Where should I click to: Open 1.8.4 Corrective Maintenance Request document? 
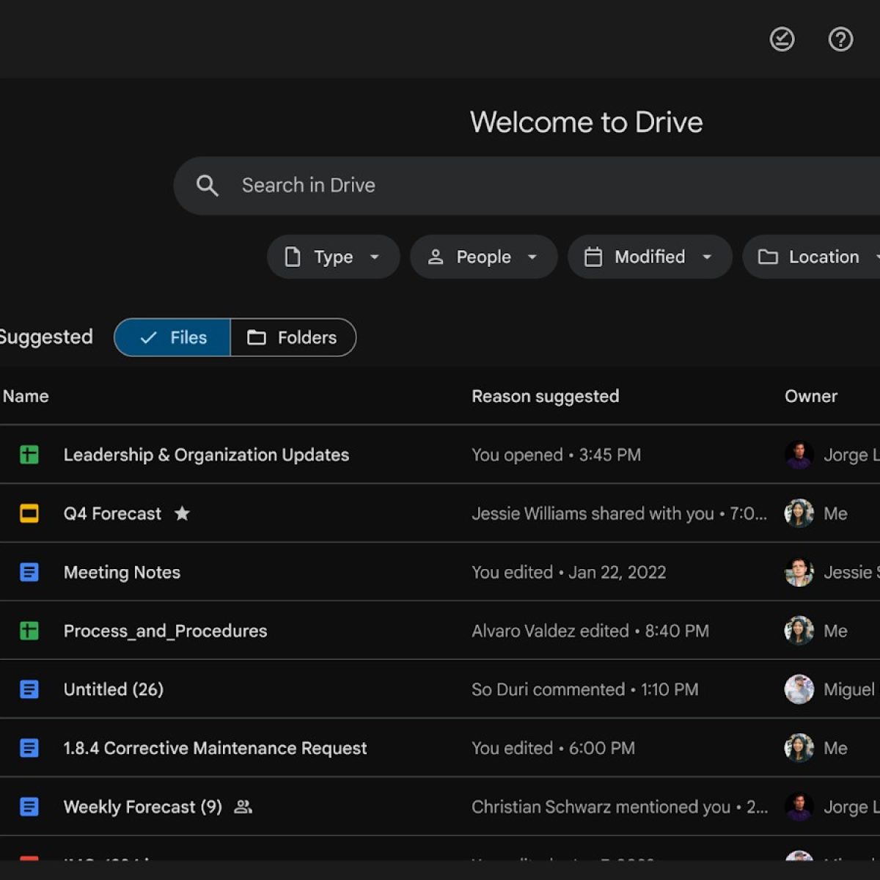(x=215, y=748)
